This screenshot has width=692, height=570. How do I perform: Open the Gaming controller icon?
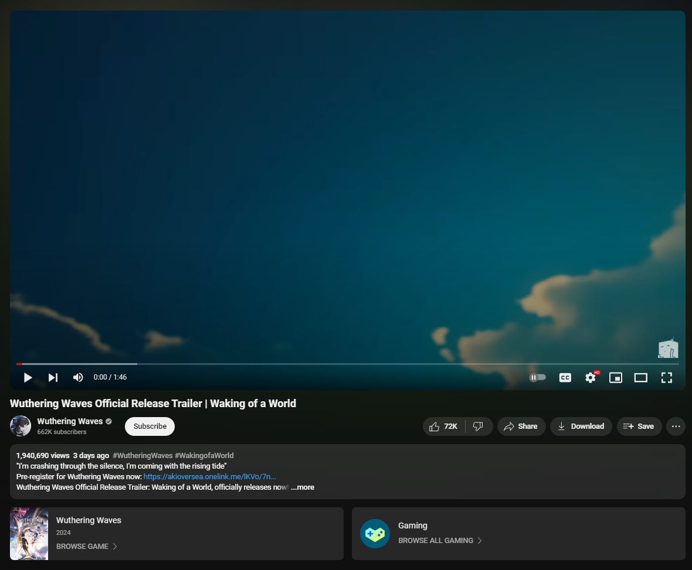(375, 534)
